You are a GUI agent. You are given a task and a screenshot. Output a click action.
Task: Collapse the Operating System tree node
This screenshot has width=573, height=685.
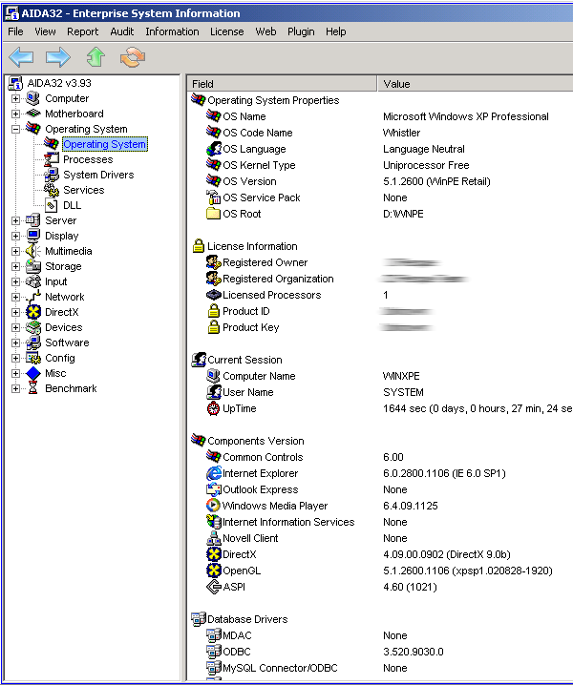coord(15,130)
